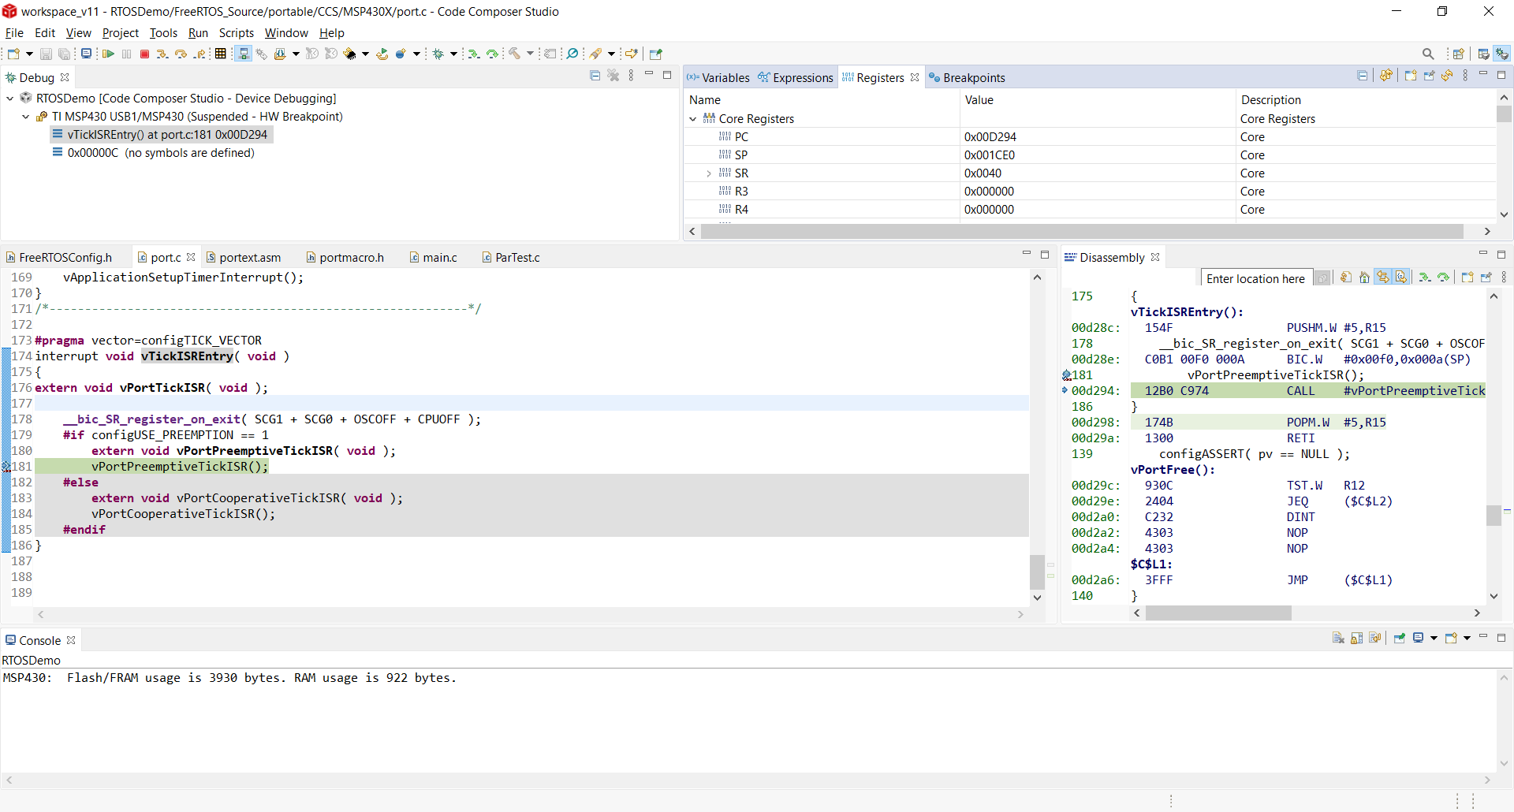This screenshot has width=1514, height=812.
Task: Switch to the Breakpoints tab
Action: (967, 77)
